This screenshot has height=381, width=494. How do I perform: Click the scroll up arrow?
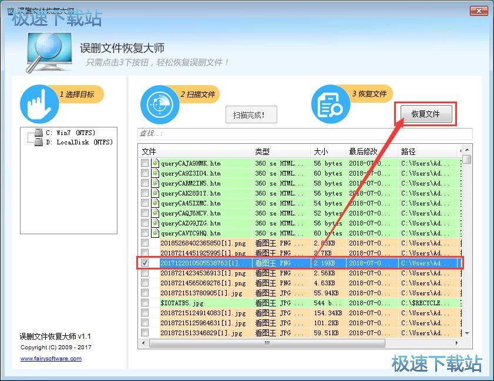[x=467, y=150]
